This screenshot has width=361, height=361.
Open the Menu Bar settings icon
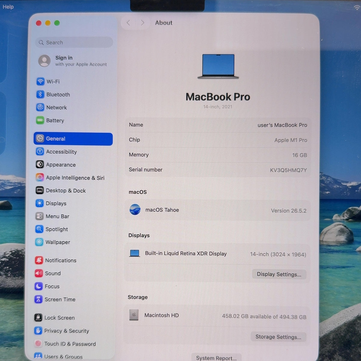(x=39, y=216)
